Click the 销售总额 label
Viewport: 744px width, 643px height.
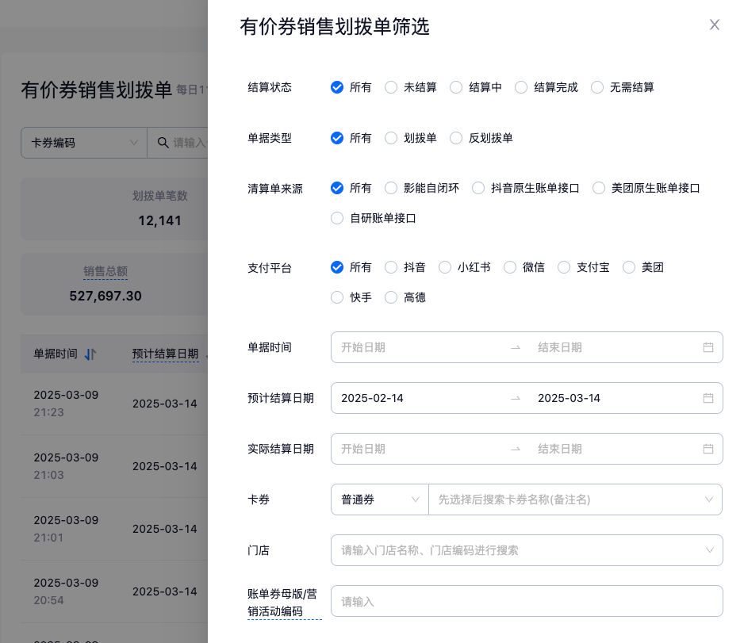point(105,271)
